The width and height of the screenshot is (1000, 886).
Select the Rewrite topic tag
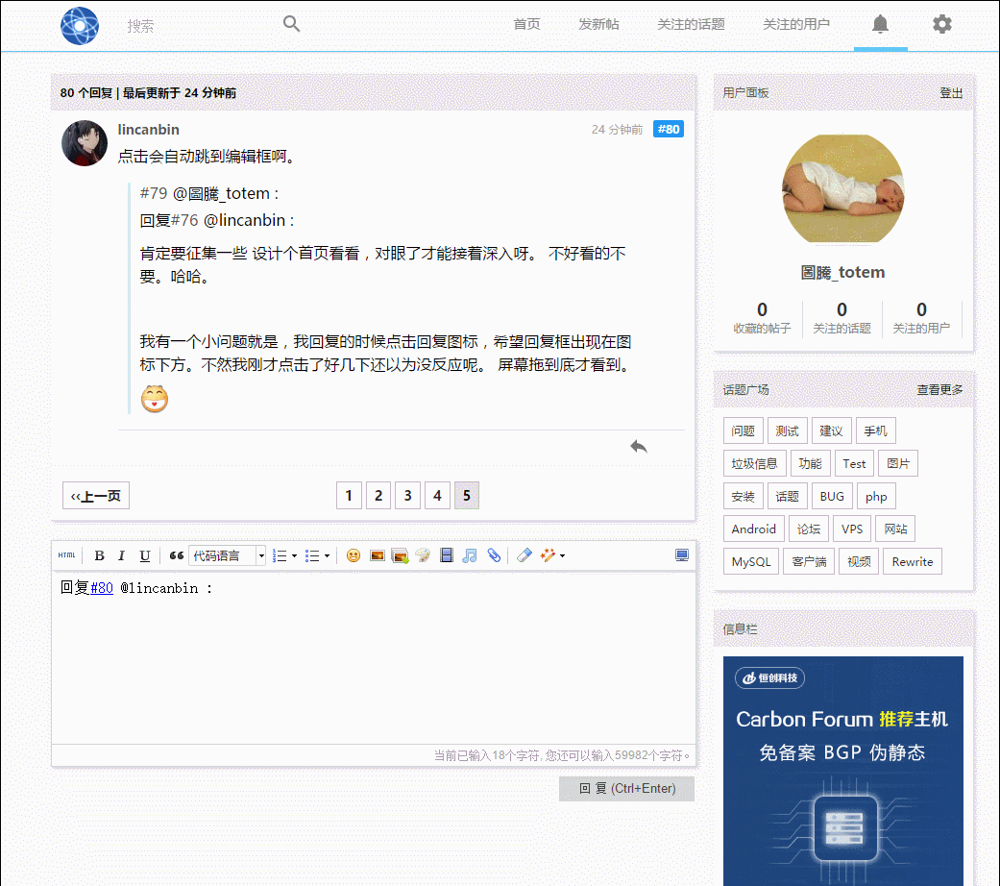(x=912, y=561)
